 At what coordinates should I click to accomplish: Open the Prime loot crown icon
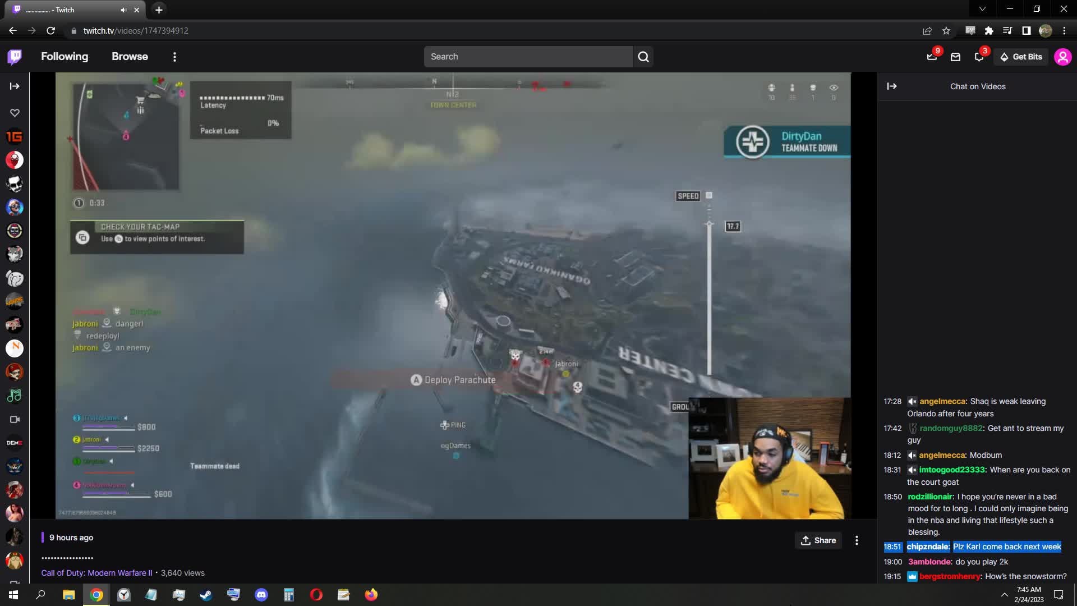(x=932, y=57)
